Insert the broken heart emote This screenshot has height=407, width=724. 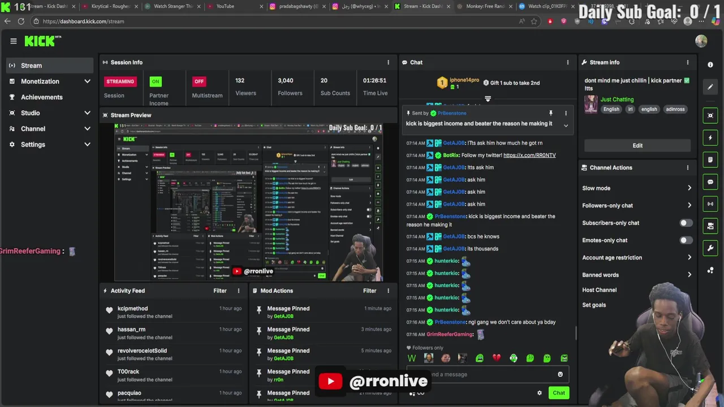point(496,358)
